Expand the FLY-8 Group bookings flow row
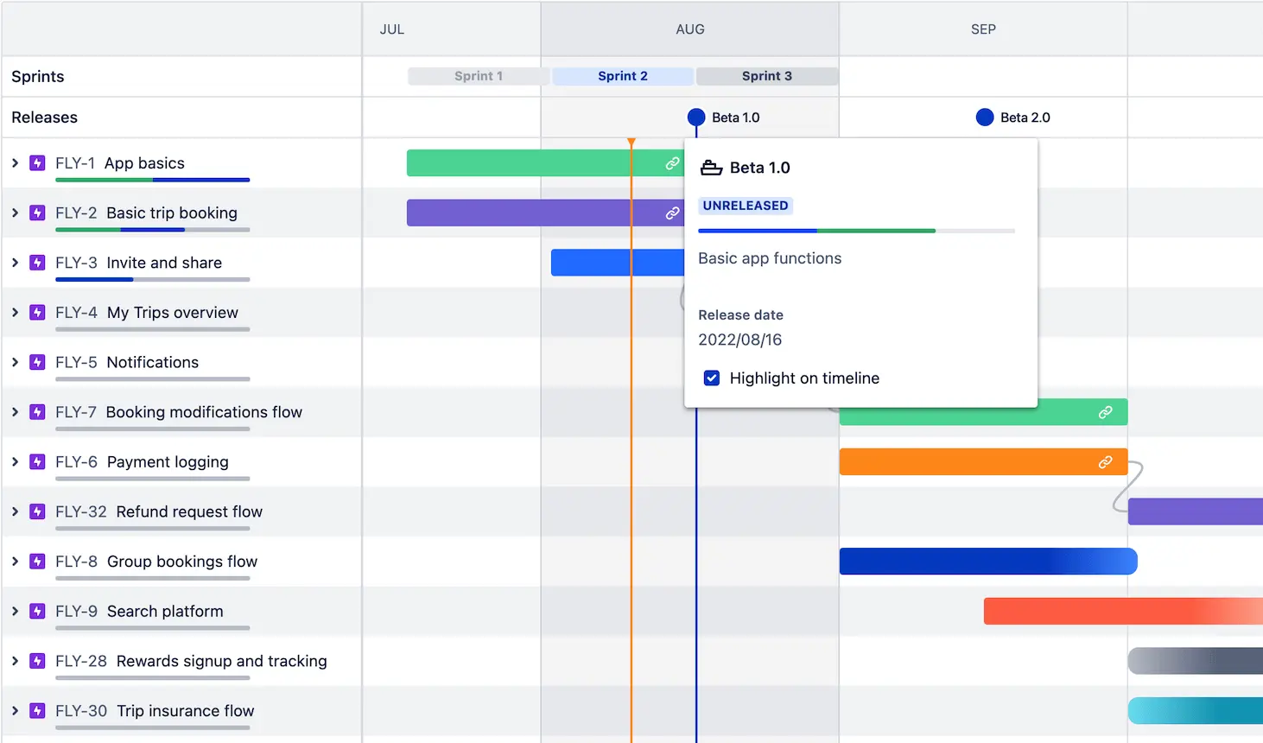The width and height of the screenshot is (1263, 743). [x=15, y=562]
